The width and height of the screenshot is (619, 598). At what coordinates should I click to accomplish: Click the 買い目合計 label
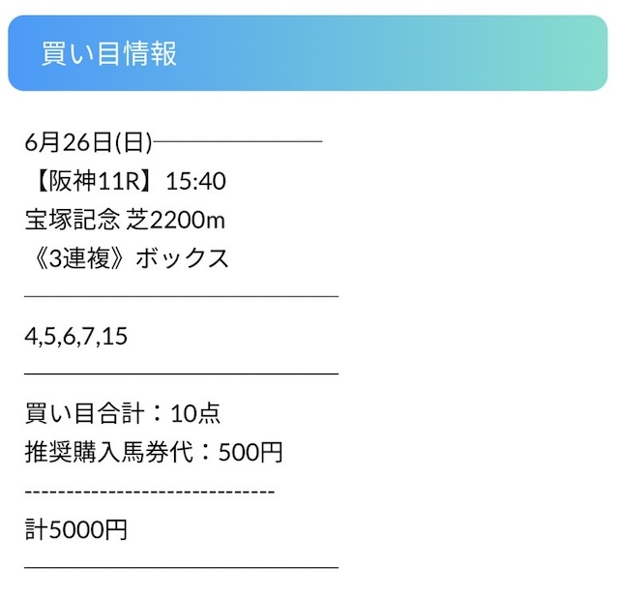(85, 413)
